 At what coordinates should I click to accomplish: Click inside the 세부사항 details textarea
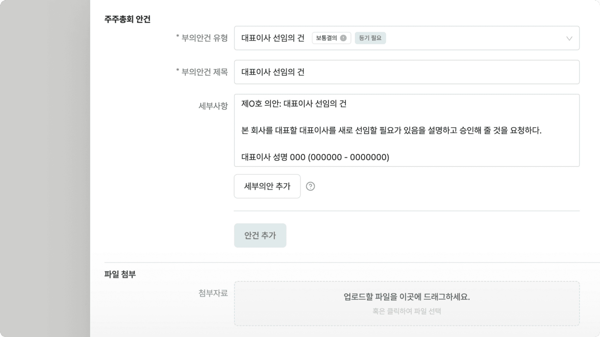pos(406,130)
